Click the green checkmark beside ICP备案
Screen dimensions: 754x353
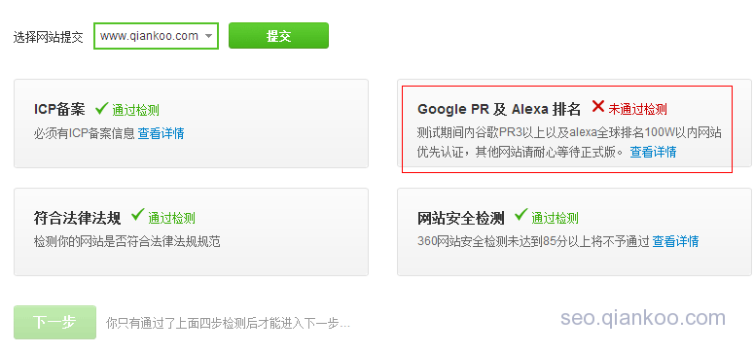[x=101, y=108]
